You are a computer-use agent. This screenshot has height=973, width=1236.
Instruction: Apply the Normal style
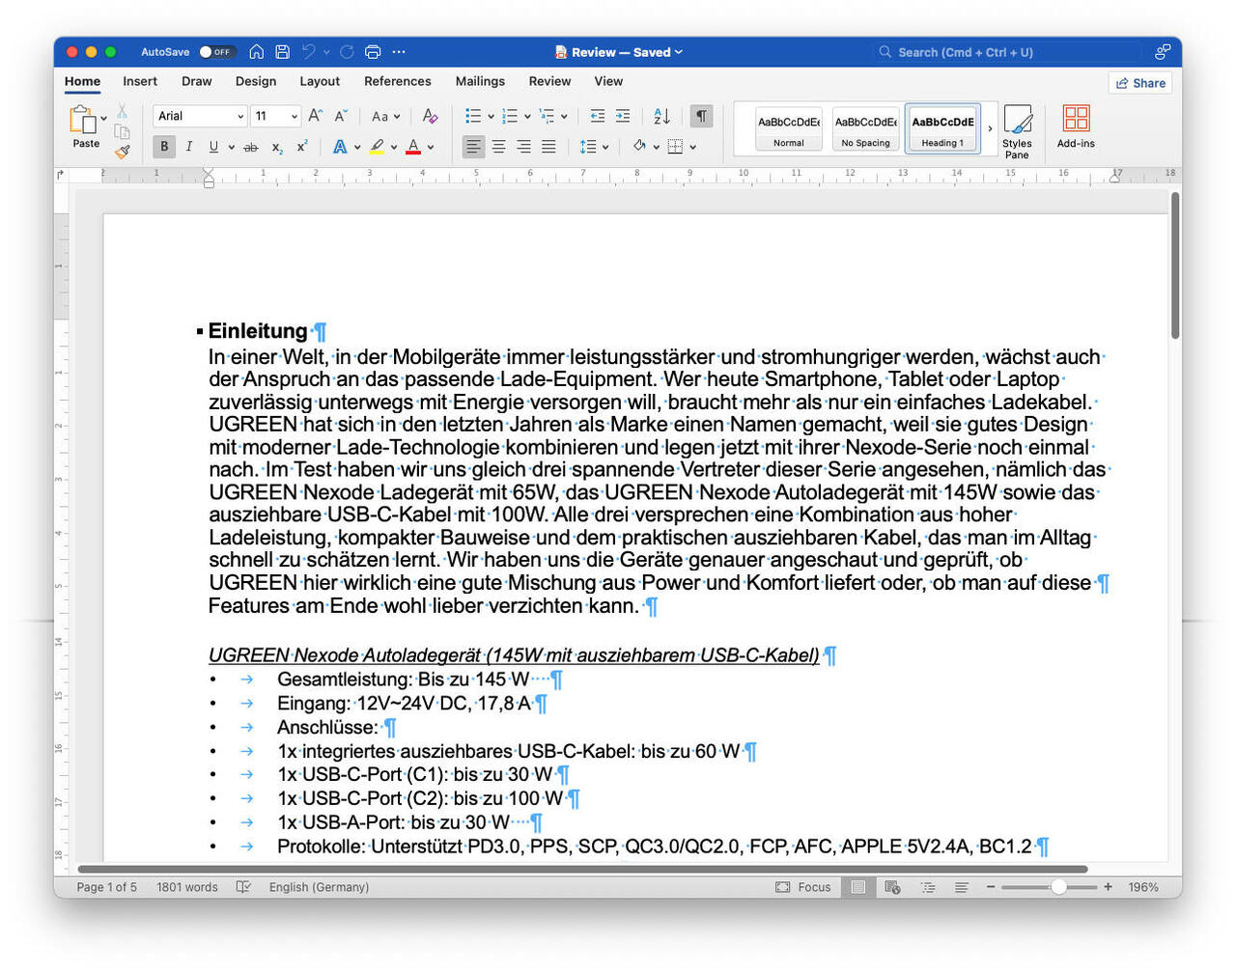coord(789,129)
